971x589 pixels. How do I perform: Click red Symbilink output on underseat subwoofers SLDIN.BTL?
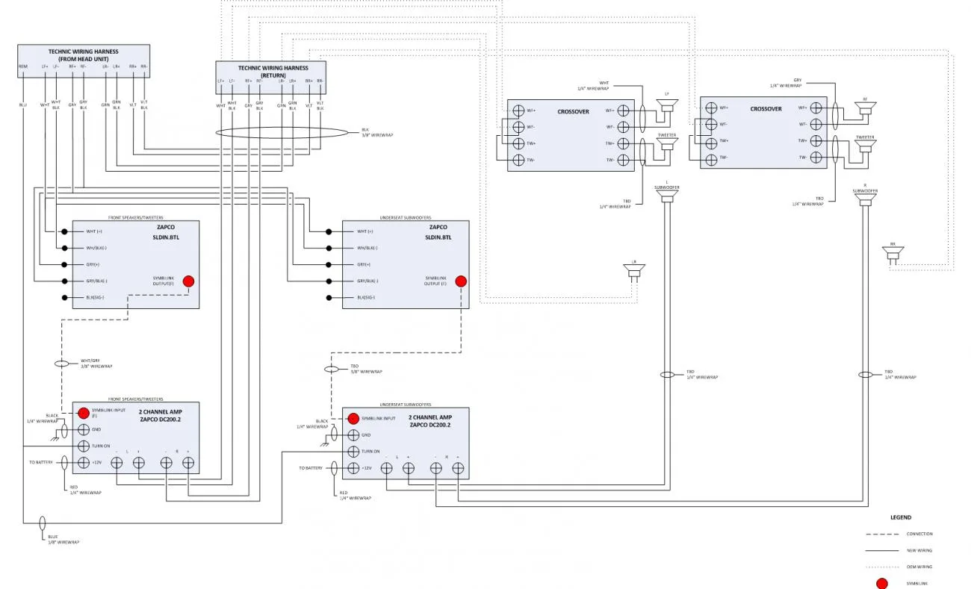461,281
